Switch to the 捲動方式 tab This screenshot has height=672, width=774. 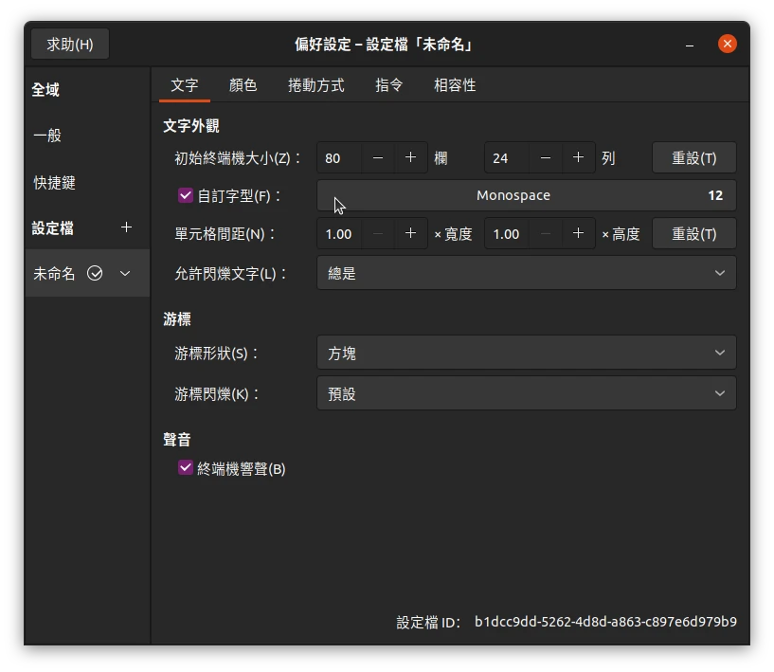(x=315, y=85)
